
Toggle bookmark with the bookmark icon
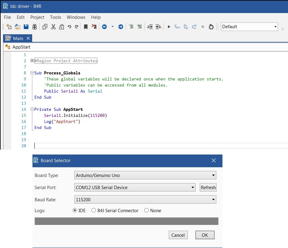pos(86,27)
